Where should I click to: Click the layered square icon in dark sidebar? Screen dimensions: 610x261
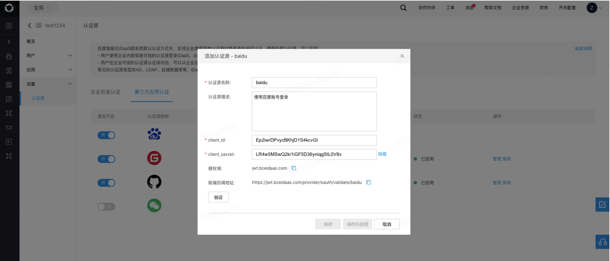[9, 85]
